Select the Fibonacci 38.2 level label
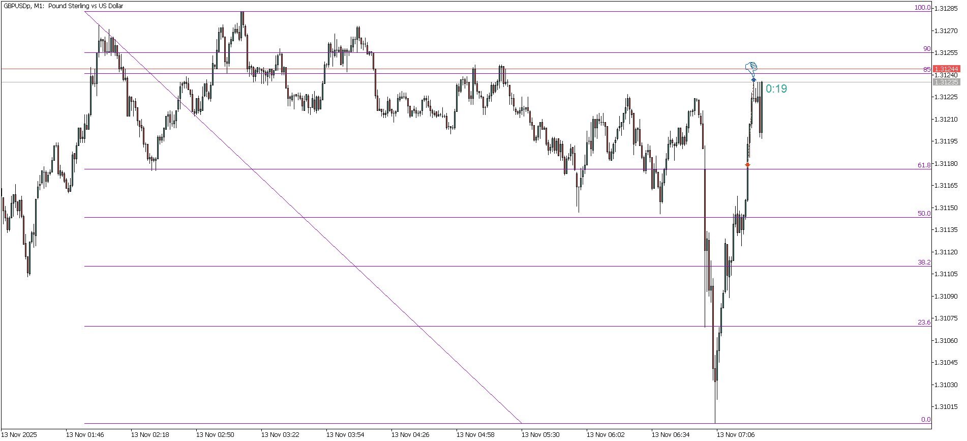The height and width of the screenshot is (441, 967). coord(924,262)
